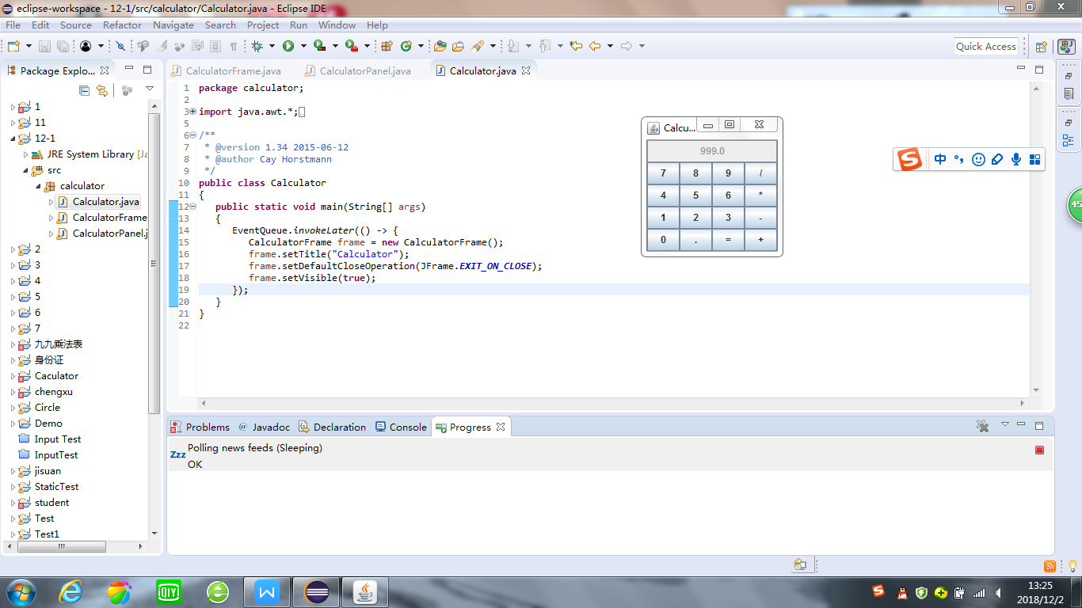Collapse the folded main method at line 12
The image size is (1082, 608).
tap(192, 207)
